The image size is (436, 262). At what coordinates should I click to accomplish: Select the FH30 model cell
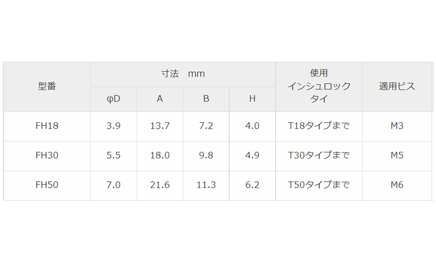pyautogui.click(x=47, y=155)
